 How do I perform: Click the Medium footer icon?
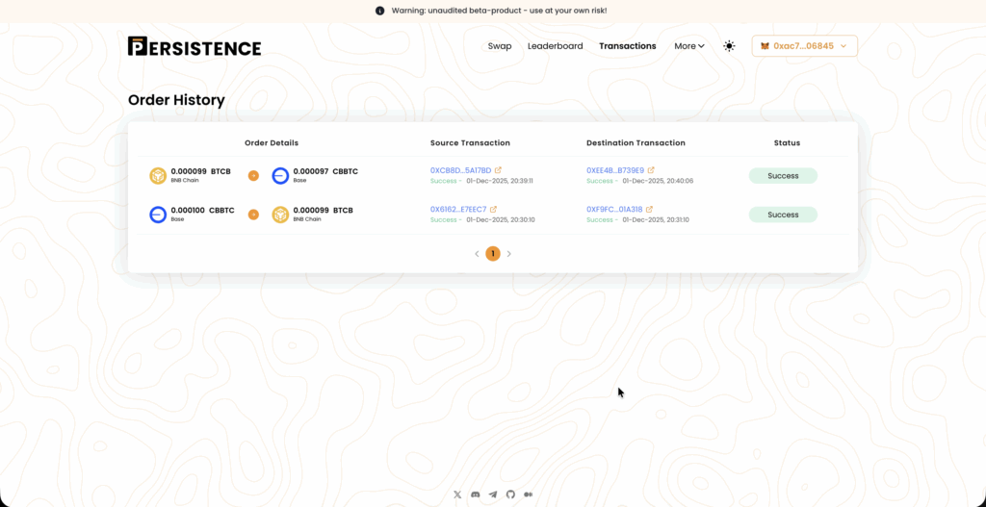coord(528,494)
